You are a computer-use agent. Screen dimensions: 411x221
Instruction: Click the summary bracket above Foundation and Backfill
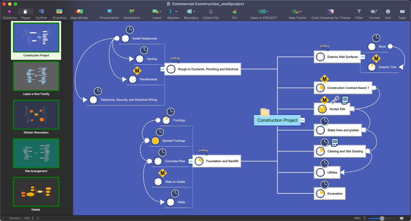click(203, 152)
